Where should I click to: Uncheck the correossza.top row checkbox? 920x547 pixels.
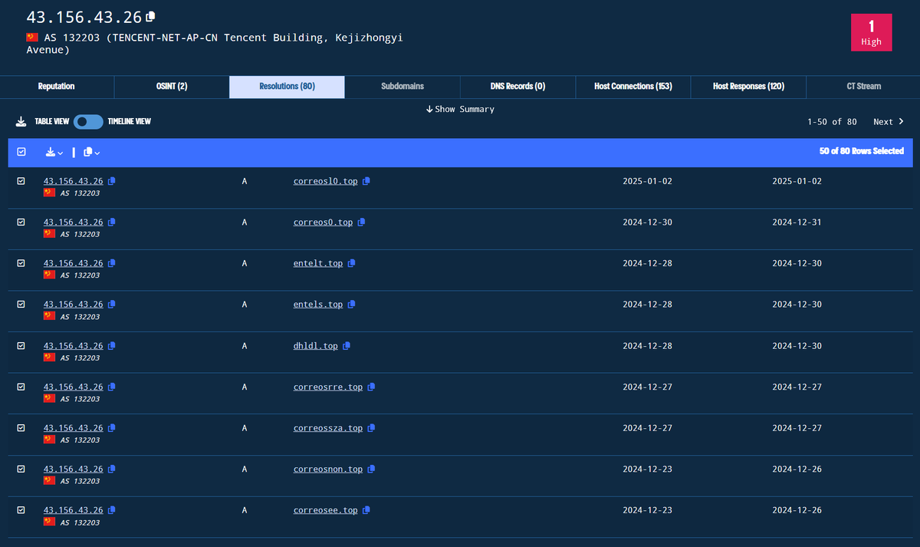pos(21,428)
